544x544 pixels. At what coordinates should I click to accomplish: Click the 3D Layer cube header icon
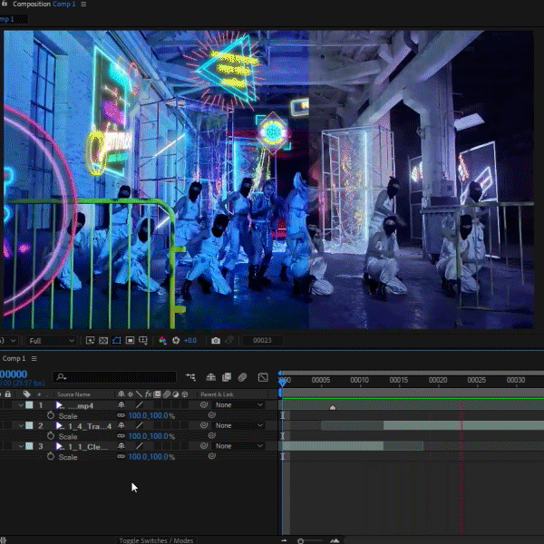tap(185, 394)
